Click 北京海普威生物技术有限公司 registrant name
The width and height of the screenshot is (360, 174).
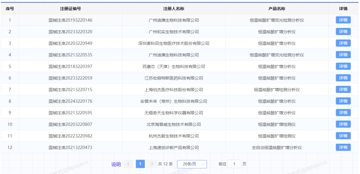point(174,125)
